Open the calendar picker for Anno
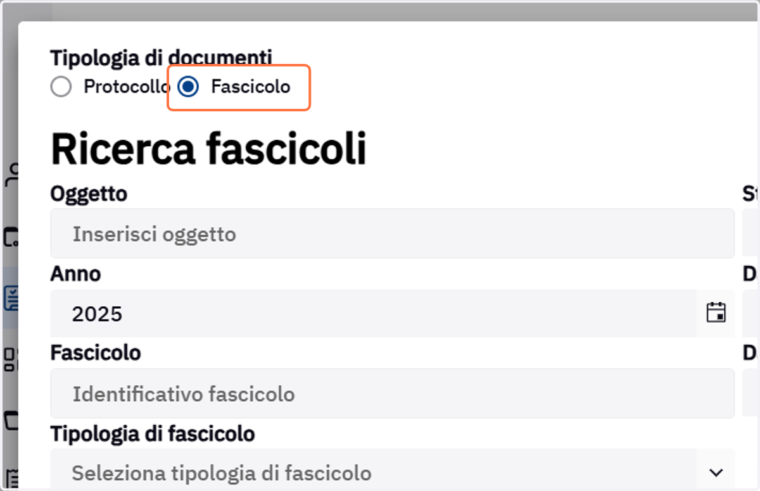Viewport: 760px width, 491px height. click(x=716, y=313)
